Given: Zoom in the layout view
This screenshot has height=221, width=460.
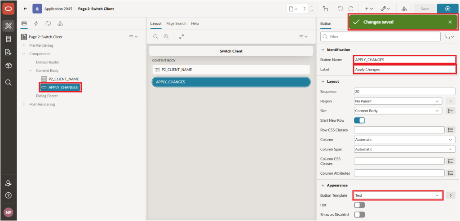Looking at the screenshot, I should click(166, 37).
